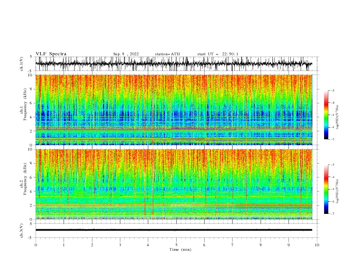357x275 pixels.
Task: Select the date text "Sep. 8 , 2022"
Action: pyautogui.click(x=126, y=54)
